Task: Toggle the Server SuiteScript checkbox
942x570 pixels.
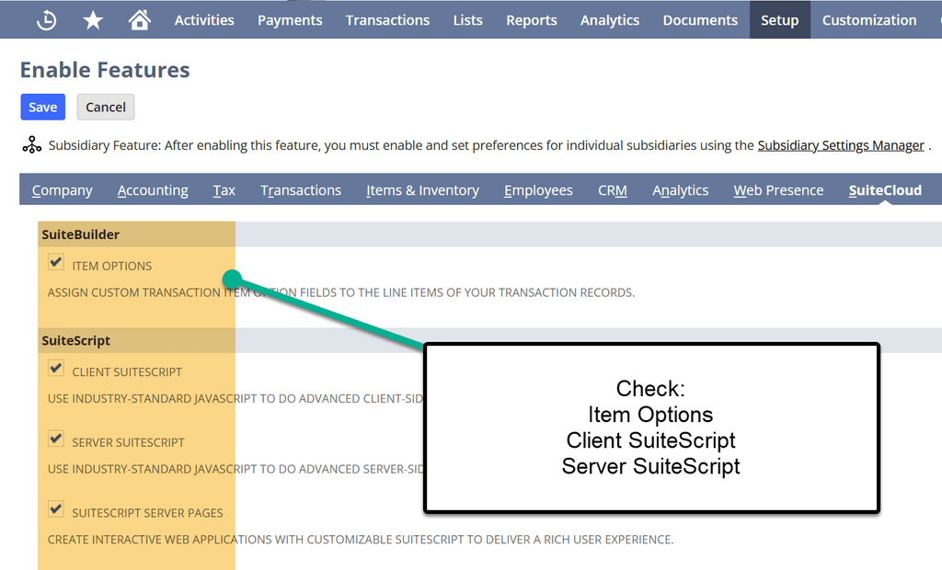Action: [x=56, y=439]
